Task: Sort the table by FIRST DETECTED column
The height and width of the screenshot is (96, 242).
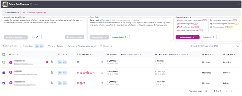Action: (x=140, y=54)
